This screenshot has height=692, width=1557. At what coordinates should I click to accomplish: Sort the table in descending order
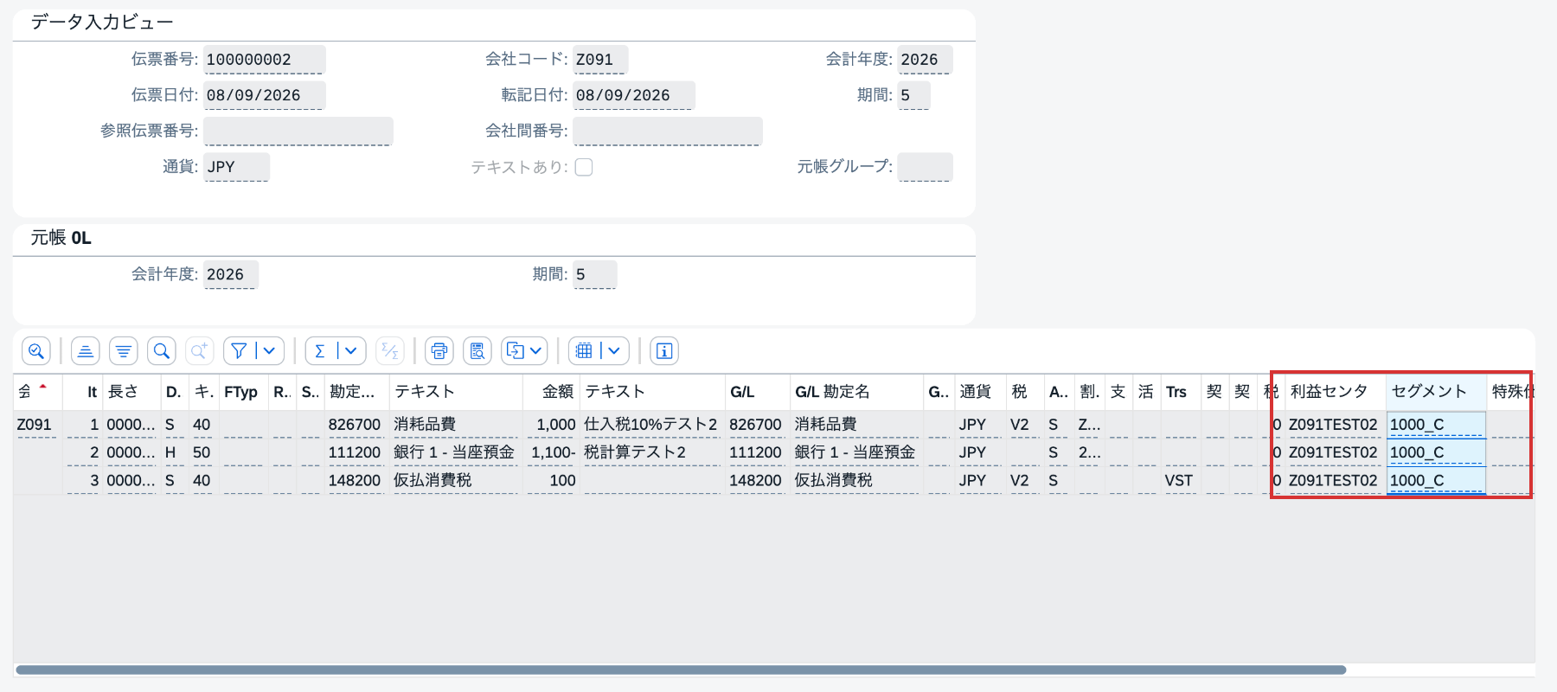(x=124, y=350)
